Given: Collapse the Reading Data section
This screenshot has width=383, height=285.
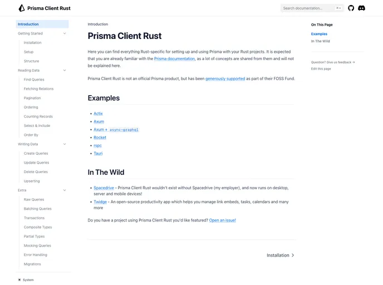Looking at the screenshot, I should coord(65,71).
